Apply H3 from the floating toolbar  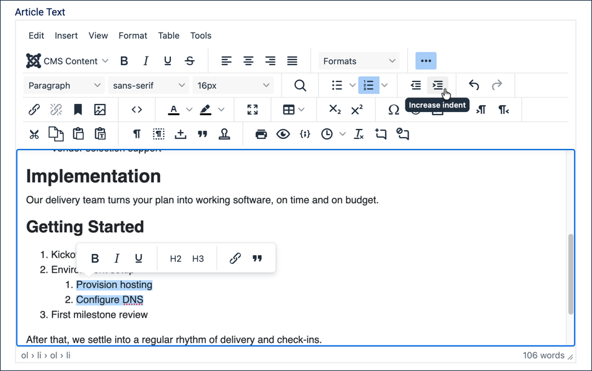(198, 258)
